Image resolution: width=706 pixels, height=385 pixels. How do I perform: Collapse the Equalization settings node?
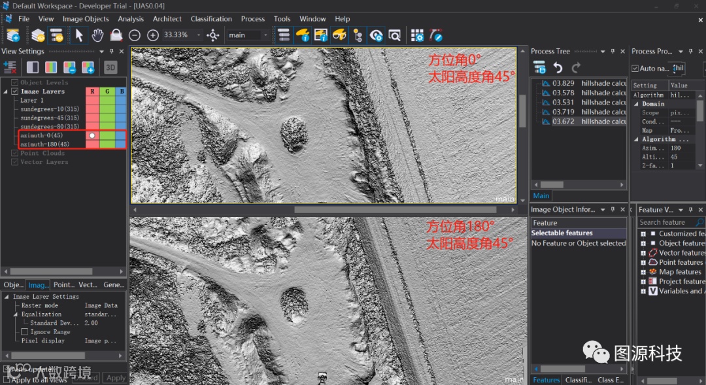tap(15, 314)
